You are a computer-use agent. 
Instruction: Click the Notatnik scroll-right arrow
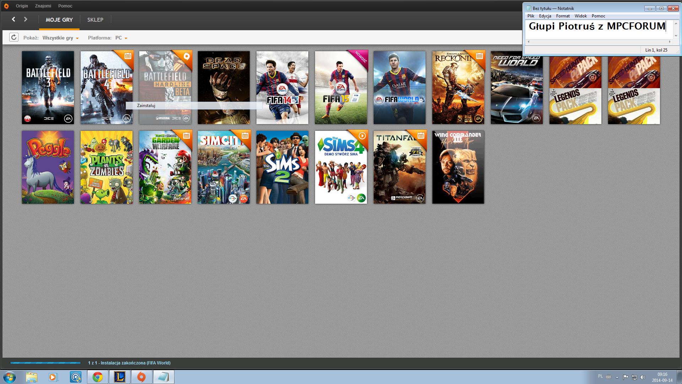[670, 42]
